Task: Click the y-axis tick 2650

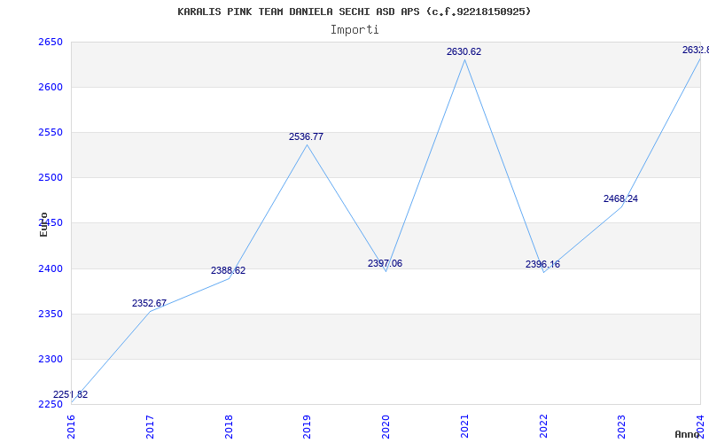Action: 51,43
